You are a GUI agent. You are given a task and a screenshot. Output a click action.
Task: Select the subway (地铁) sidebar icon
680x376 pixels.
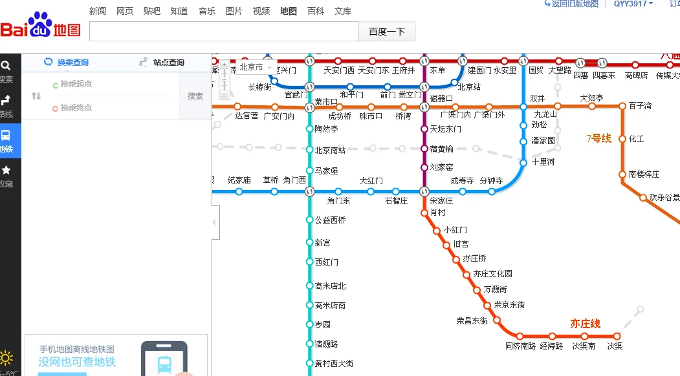click(6, 134)
